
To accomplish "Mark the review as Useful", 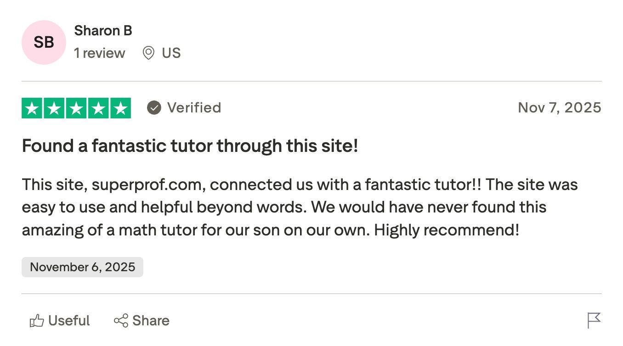I will (60, 320).
